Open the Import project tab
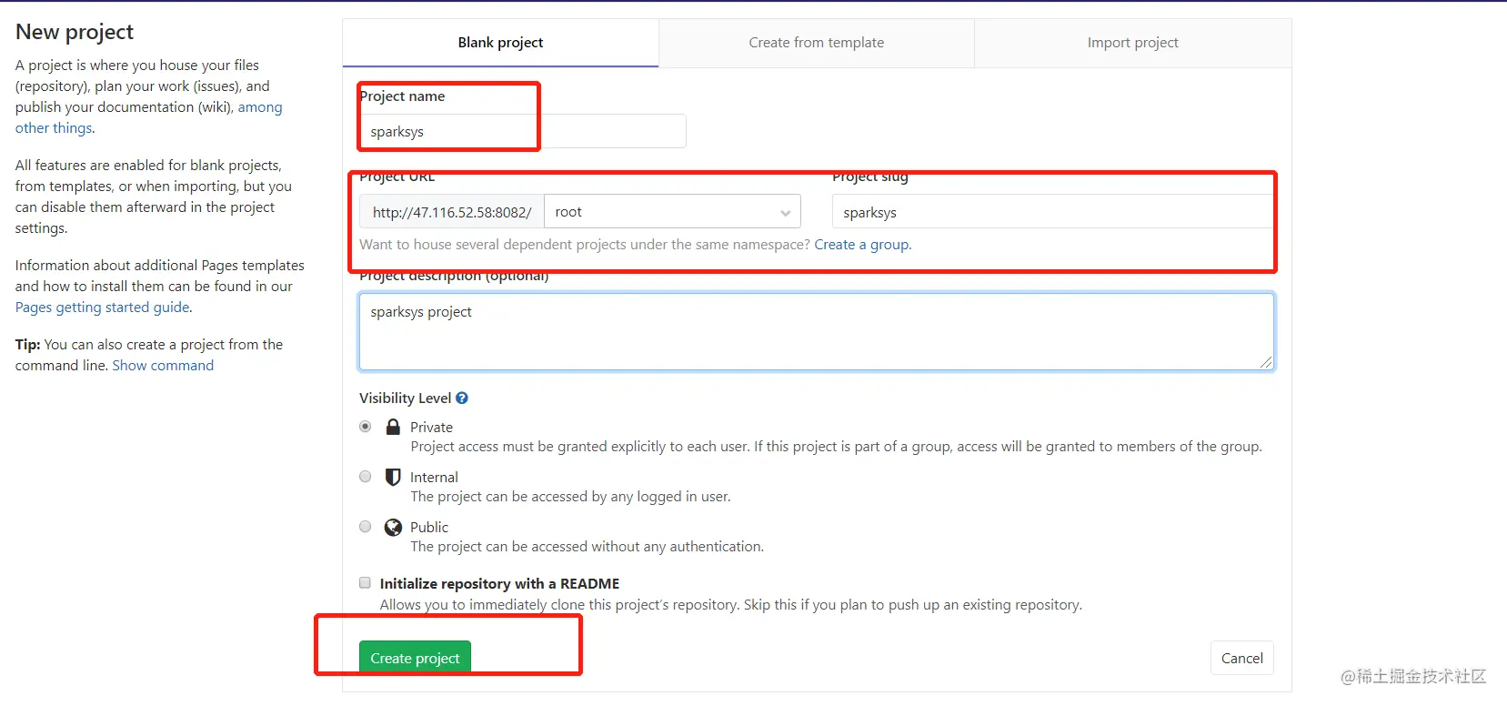Screen dimensions: 1507x706 (1132, 43)
